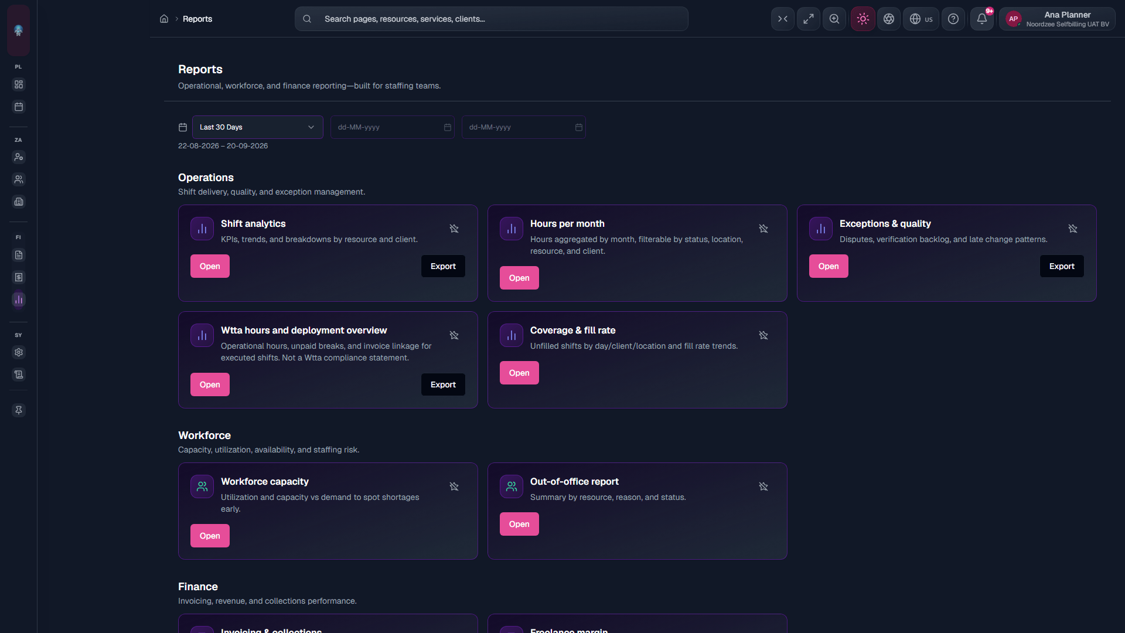Open the scroll log icon in sidebar

[x=19, y=375]
